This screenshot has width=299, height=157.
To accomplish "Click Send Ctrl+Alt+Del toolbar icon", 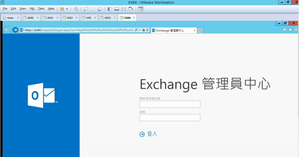I will [x=76, y=9].
